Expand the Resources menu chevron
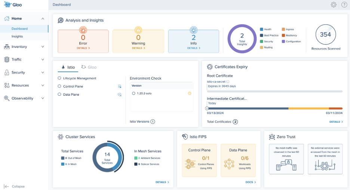 coord(43,85)
